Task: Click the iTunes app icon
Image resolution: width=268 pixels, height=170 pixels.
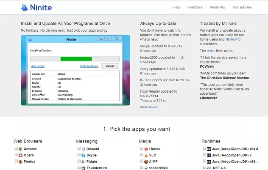Action: pyautogui.click(x=146, y=149)
